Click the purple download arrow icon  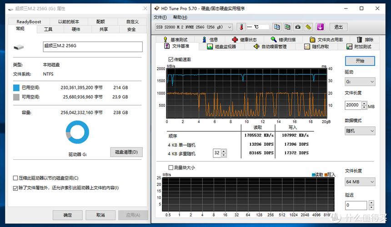pyautogui.click(x=321, y=27)
